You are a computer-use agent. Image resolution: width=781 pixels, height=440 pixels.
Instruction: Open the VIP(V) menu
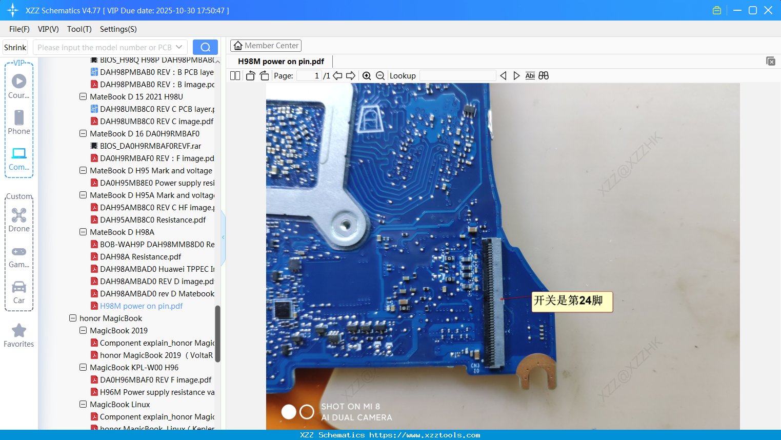tap(48, 29)
